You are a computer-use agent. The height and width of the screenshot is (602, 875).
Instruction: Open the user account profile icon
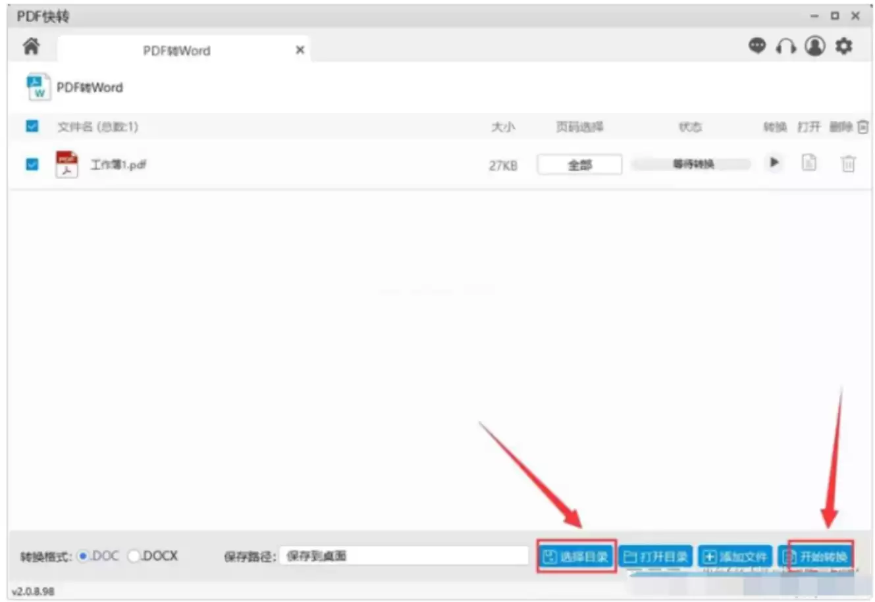(814, 46)
